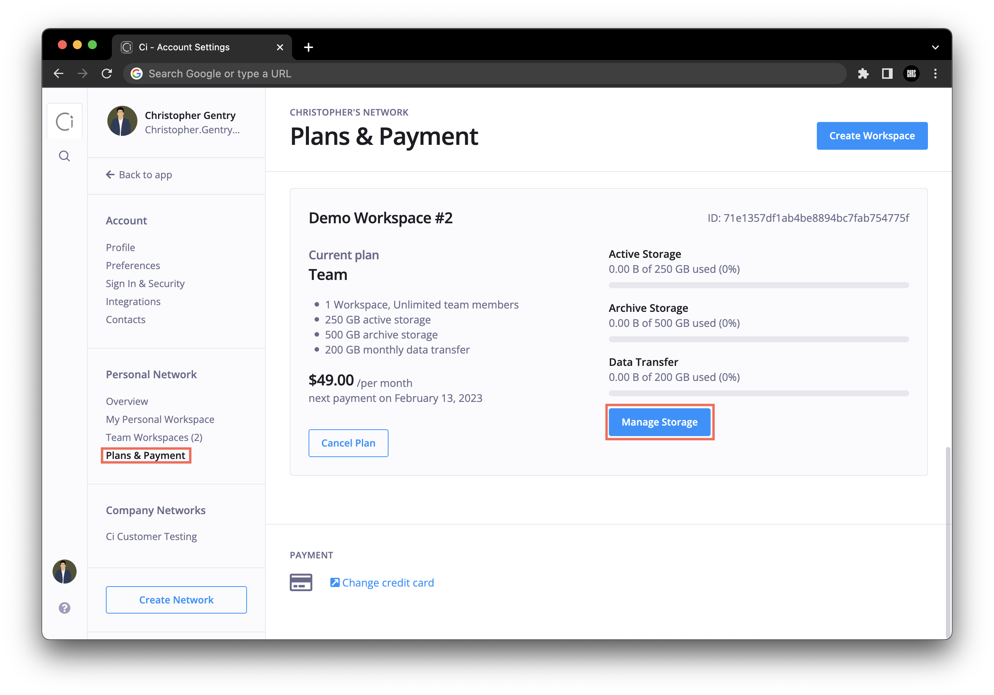Click the Active Storage usage bar
994x695 pixels.
pos(759,285)
